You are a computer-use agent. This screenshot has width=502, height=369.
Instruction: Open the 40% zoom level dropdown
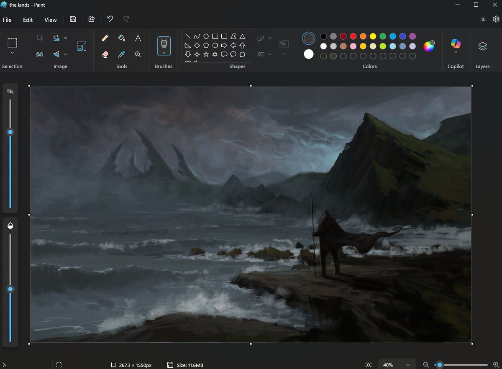(x=397, y=365)
